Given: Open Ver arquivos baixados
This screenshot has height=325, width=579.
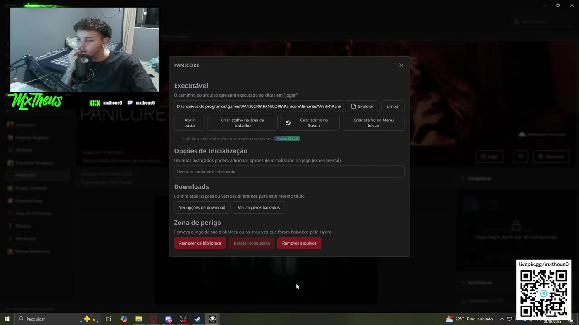Looking at the screenshot, I should [259, 207].
